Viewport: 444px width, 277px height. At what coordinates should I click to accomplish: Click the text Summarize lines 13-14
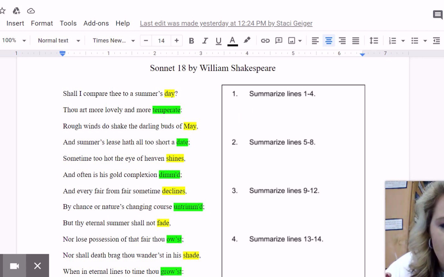[286, 239]
